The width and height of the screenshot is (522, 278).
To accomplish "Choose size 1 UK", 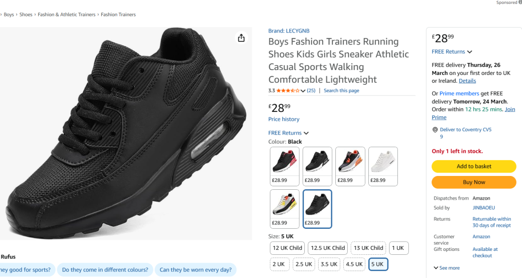I will 399,248.
